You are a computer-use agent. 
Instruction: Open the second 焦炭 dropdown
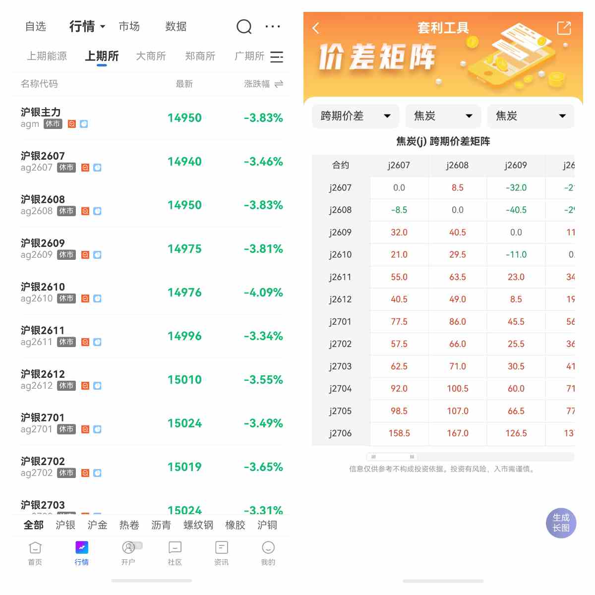(x=531, y=116)
